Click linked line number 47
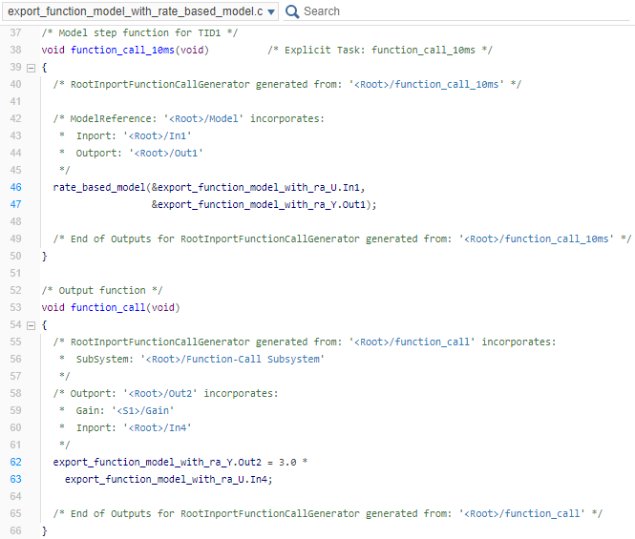This screenshot has width=635, height=539. tap(15, 204)
